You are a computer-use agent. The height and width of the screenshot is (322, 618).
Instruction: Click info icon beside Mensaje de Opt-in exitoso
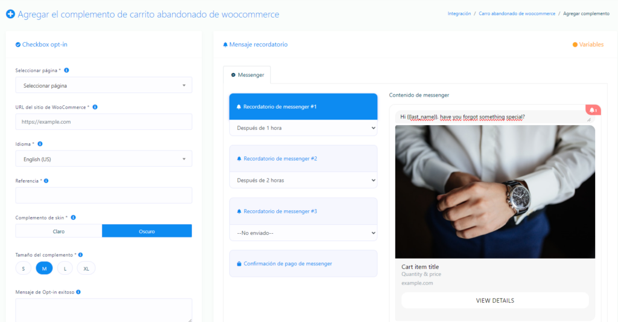[78, 292]
